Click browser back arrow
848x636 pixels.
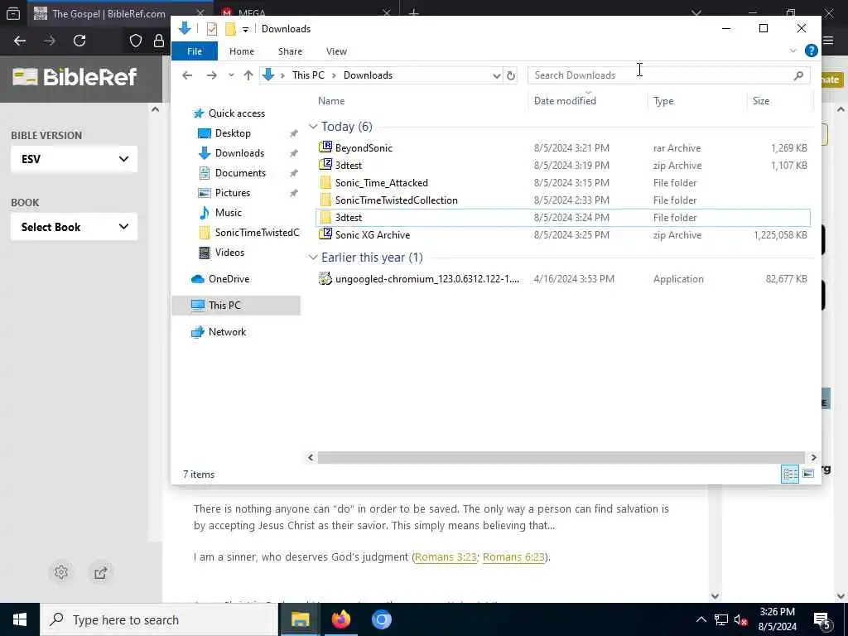pos(20,41)
